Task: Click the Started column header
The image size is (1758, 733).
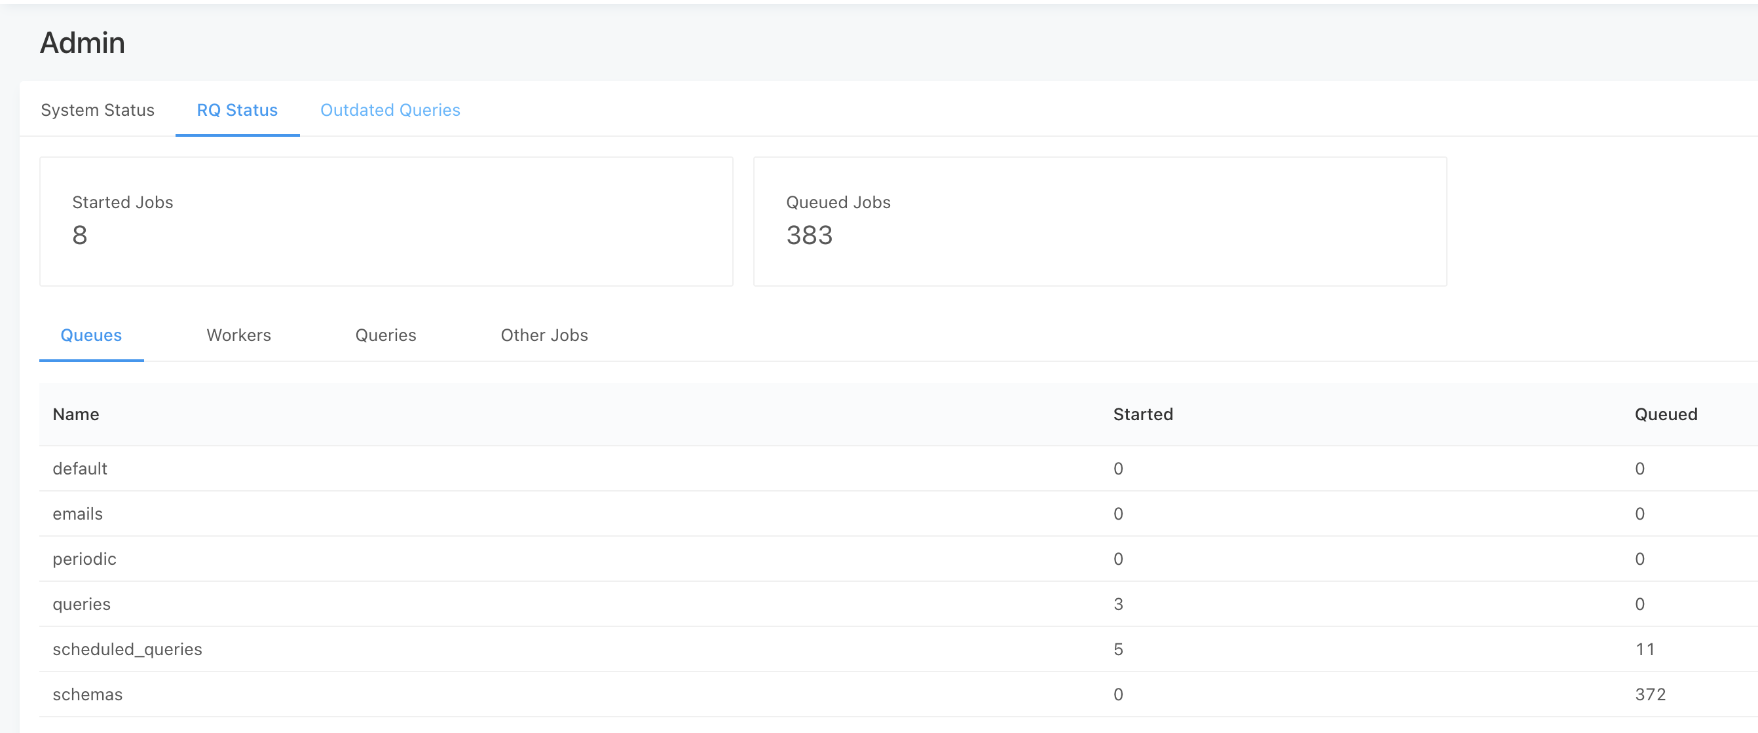Action: (1143, 414)
